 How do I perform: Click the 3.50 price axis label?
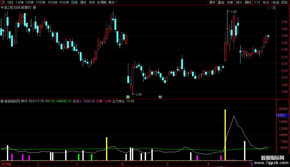point(284,22)
